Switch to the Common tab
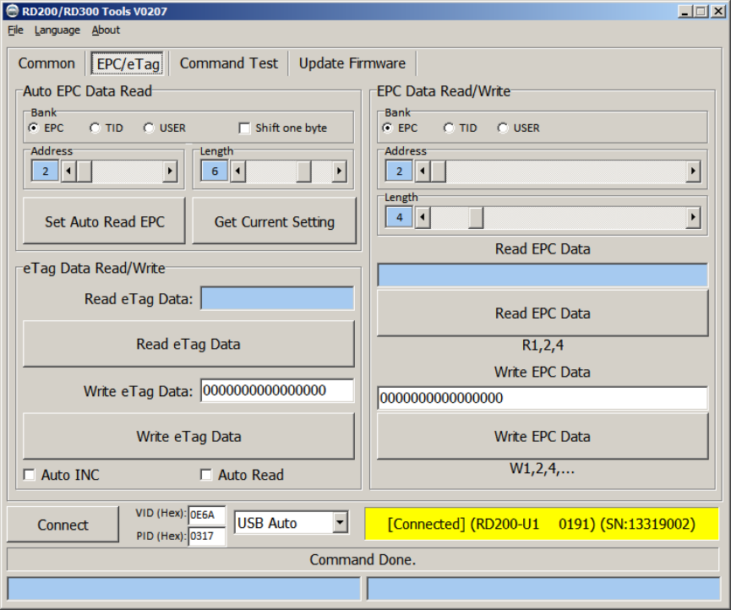The height and width of the screenshot is (610, 731). (46, 63)
